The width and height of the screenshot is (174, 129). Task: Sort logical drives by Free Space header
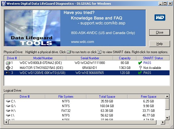coord(146,97)
